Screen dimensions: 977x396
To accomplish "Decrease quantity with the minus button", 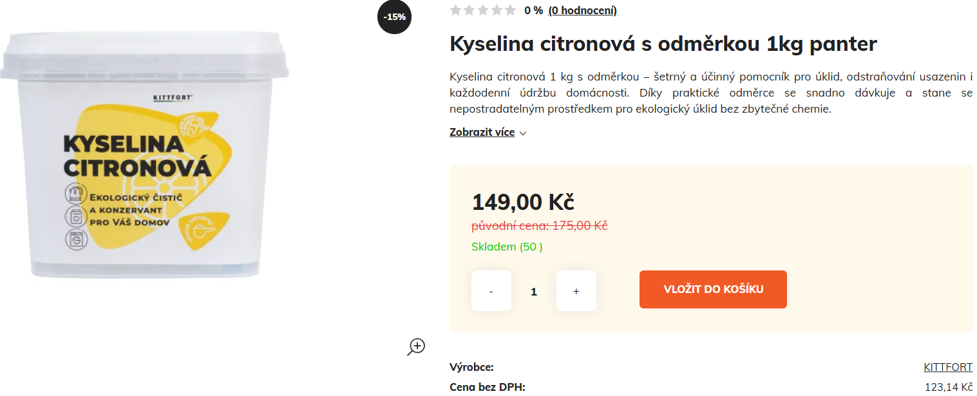I will tap(491, 291).
